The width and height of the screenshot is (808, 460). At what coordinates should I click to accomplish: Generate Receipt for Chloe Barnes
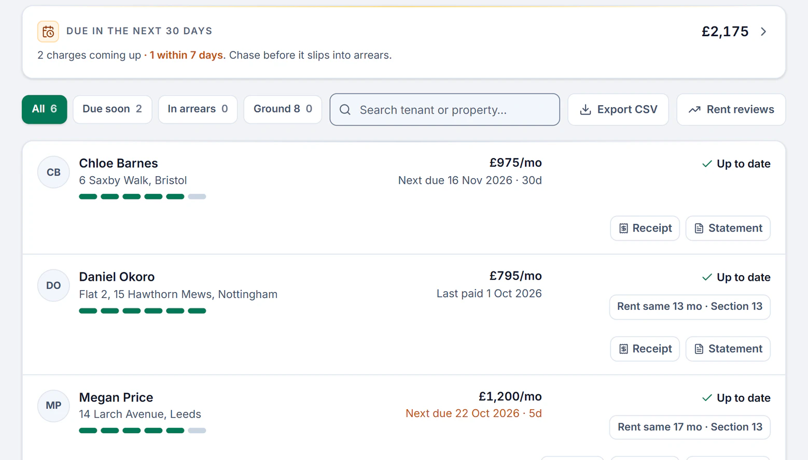(645, 228)
